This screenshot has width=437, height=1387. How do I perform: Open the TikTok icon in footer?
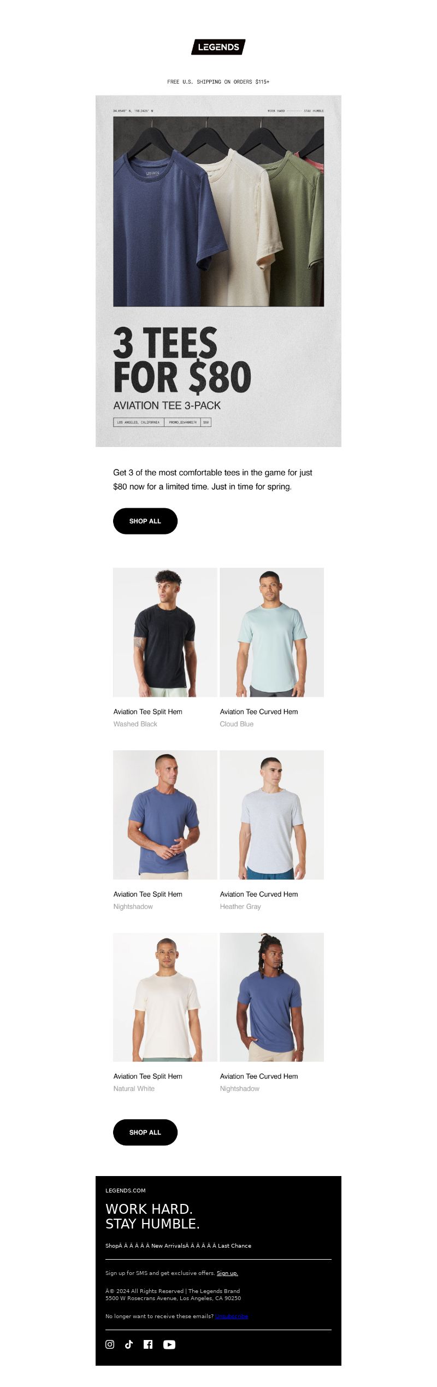[129, 1344]
